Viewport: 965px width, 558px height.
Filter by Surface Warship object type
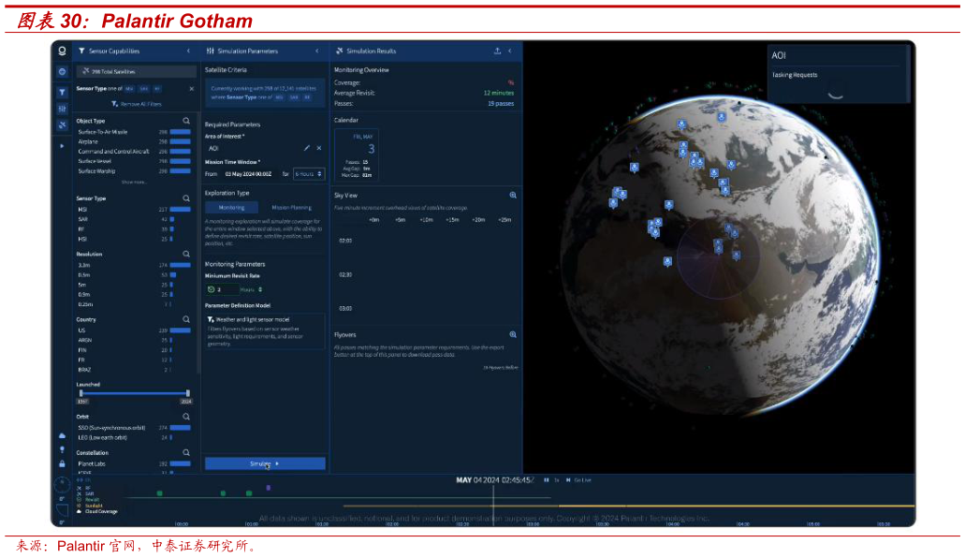pyautogui.click(x=134, y=171)
